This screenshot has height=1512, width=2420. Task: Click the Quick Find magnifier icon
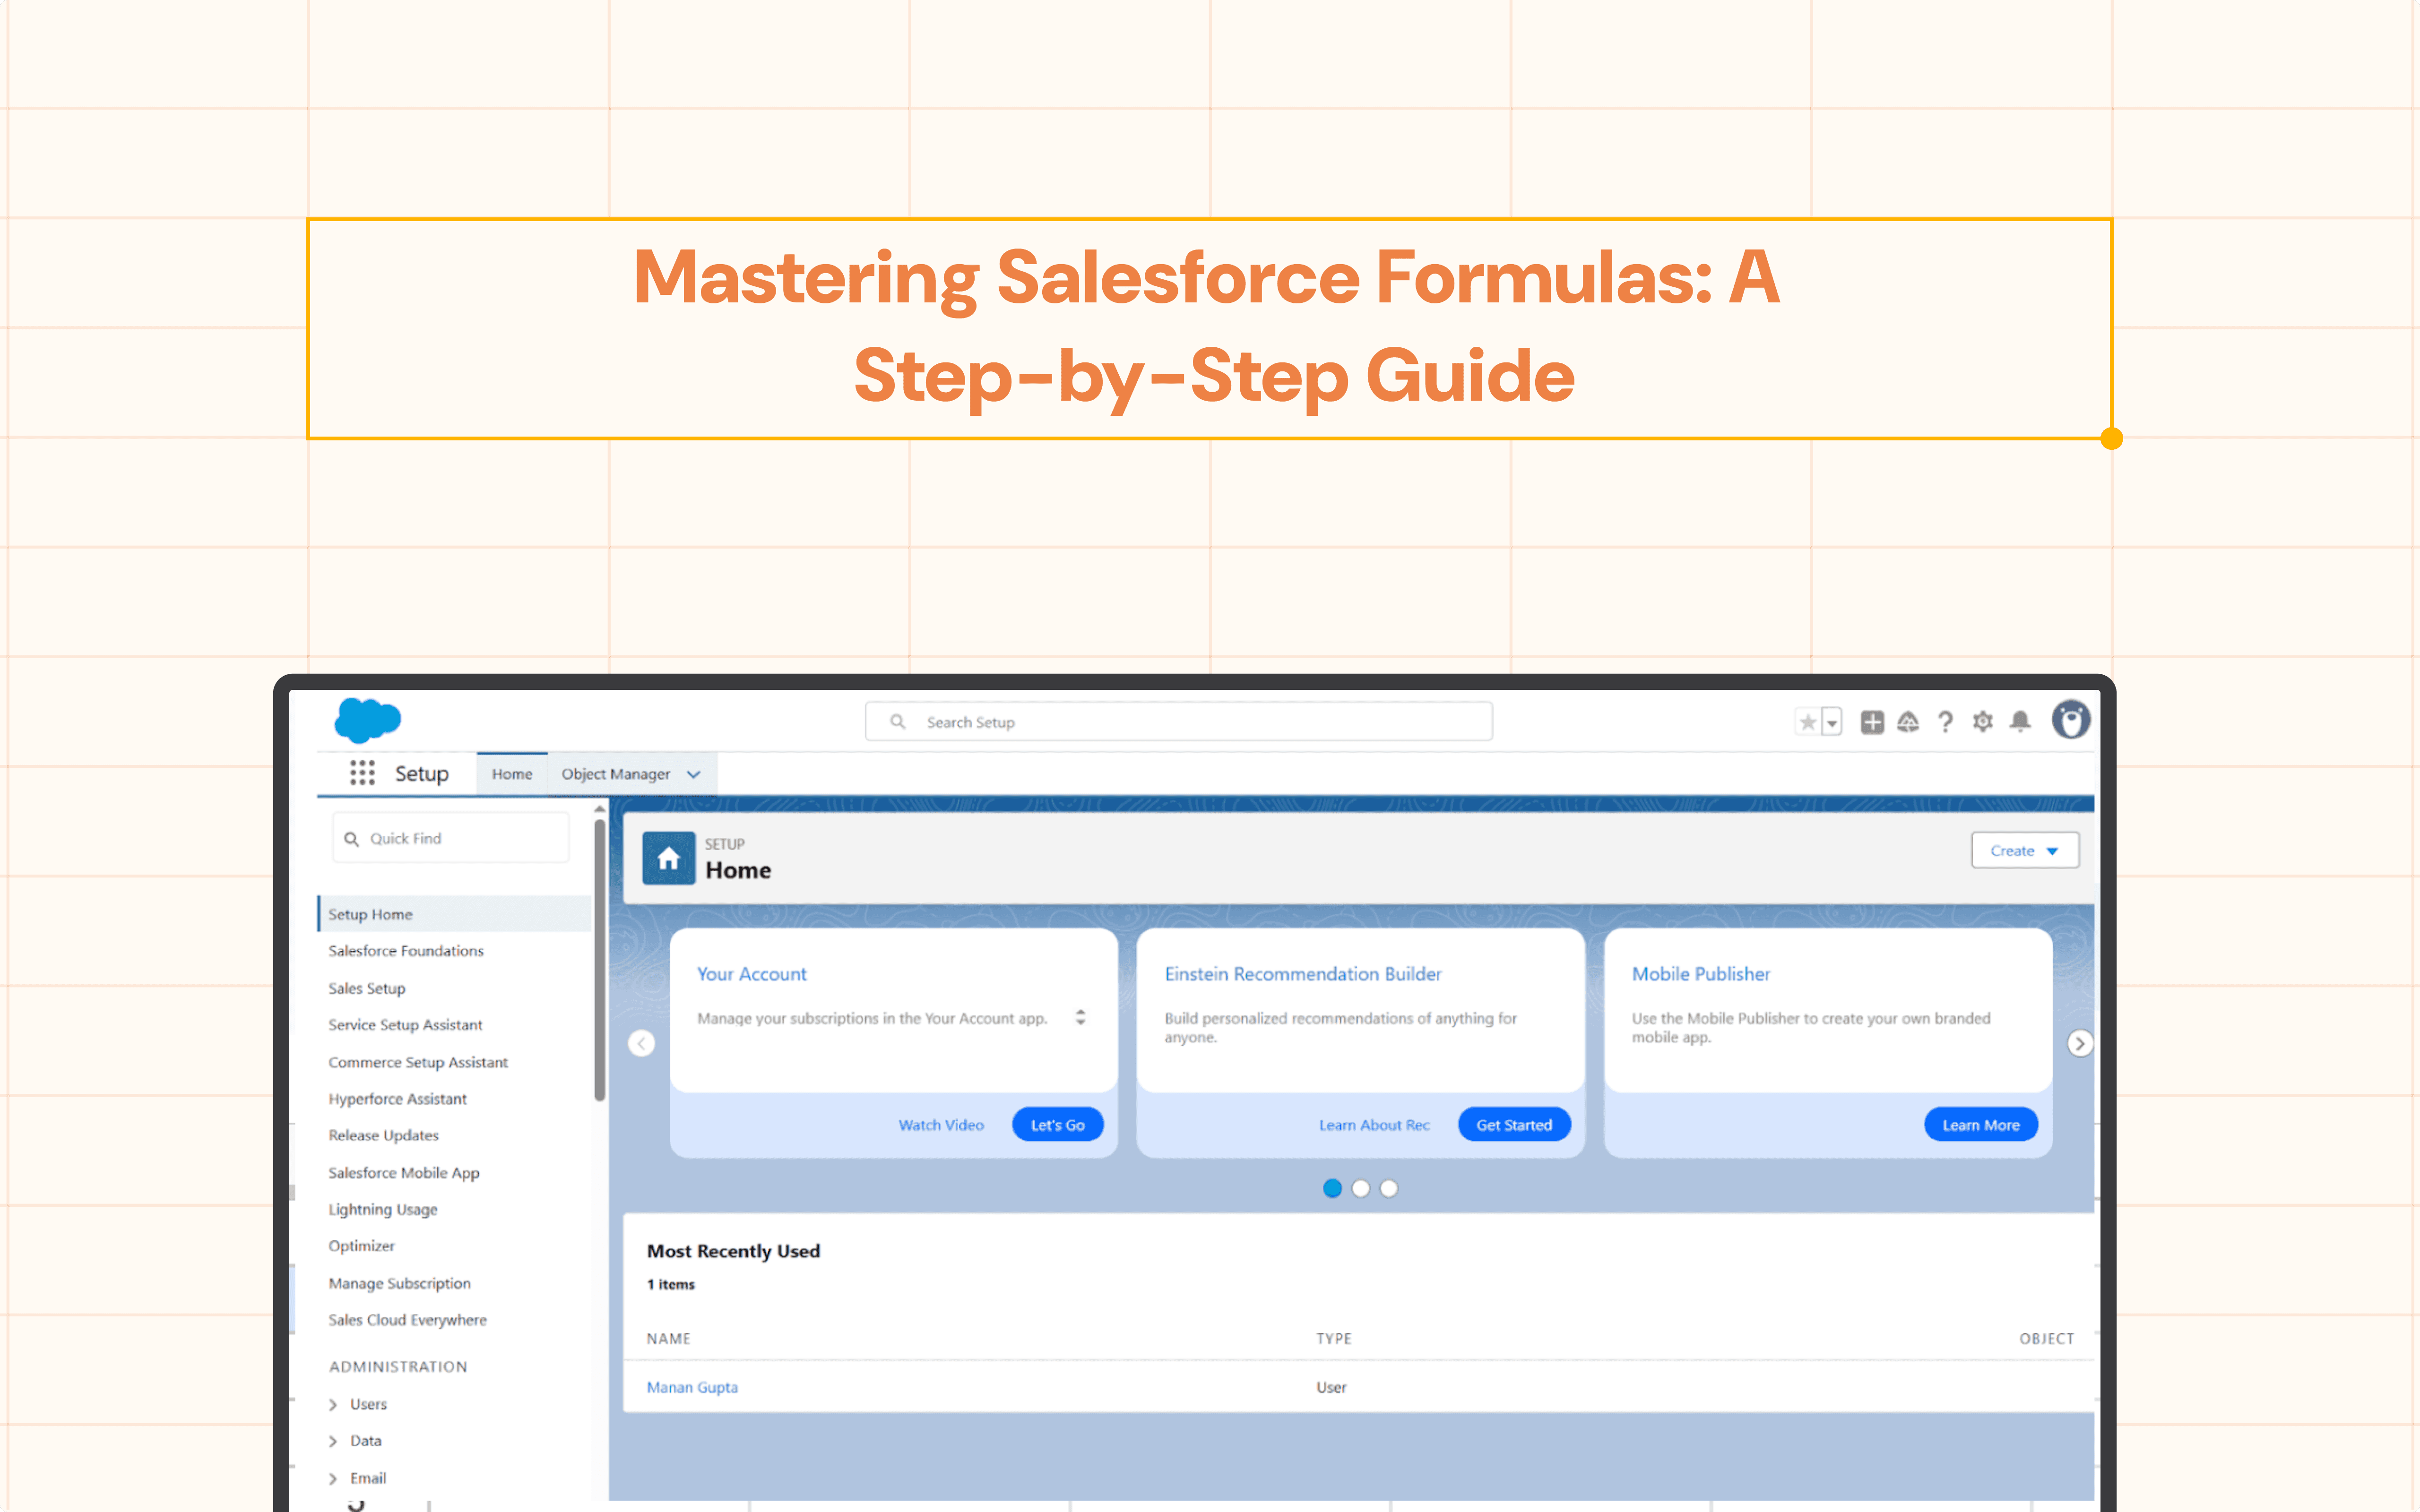coord(351,839)
